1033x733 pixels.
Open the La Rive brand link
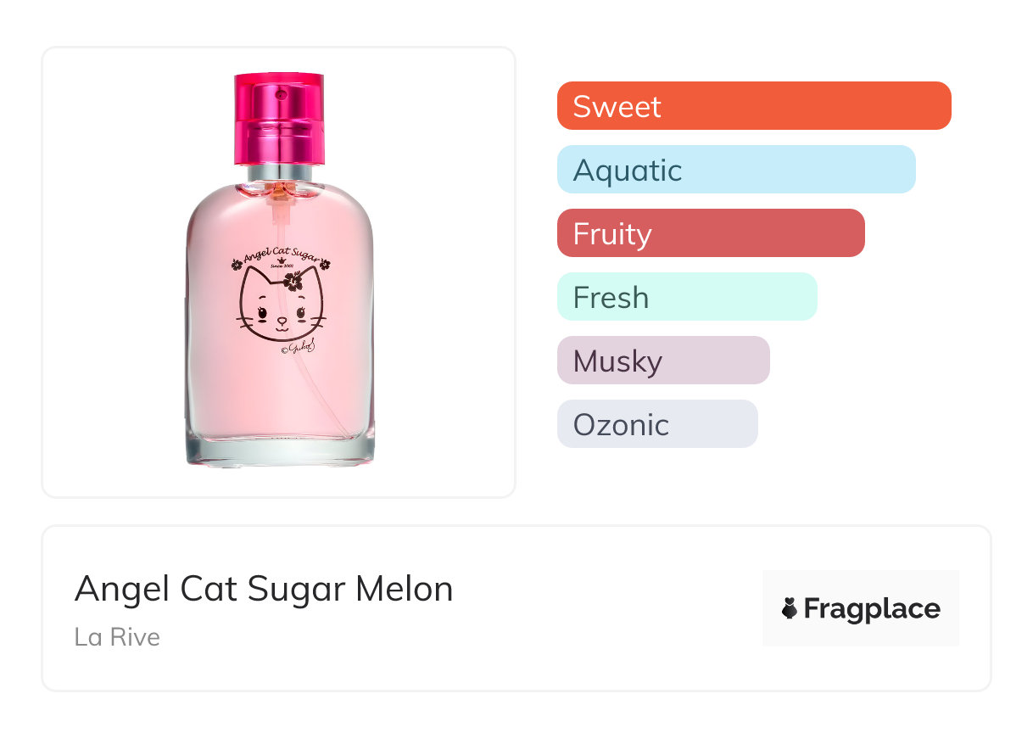pos(117,637)
